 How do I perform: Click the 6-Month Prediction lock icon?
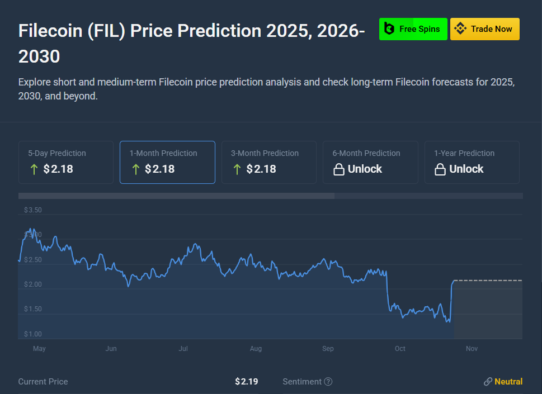[x=338, y=169]
